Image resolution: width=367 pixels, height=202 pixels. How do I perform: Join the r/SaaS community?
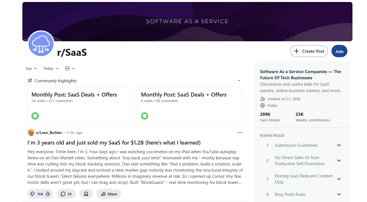pyautogui.click(x=339, y=51)
